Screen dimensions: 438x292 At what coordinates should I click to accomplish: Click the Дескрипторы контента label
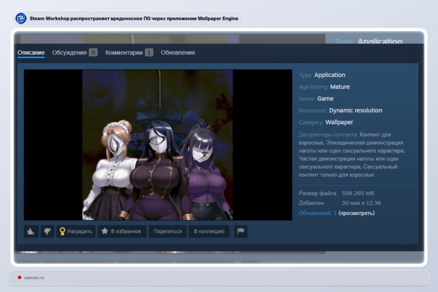(328, 135)
